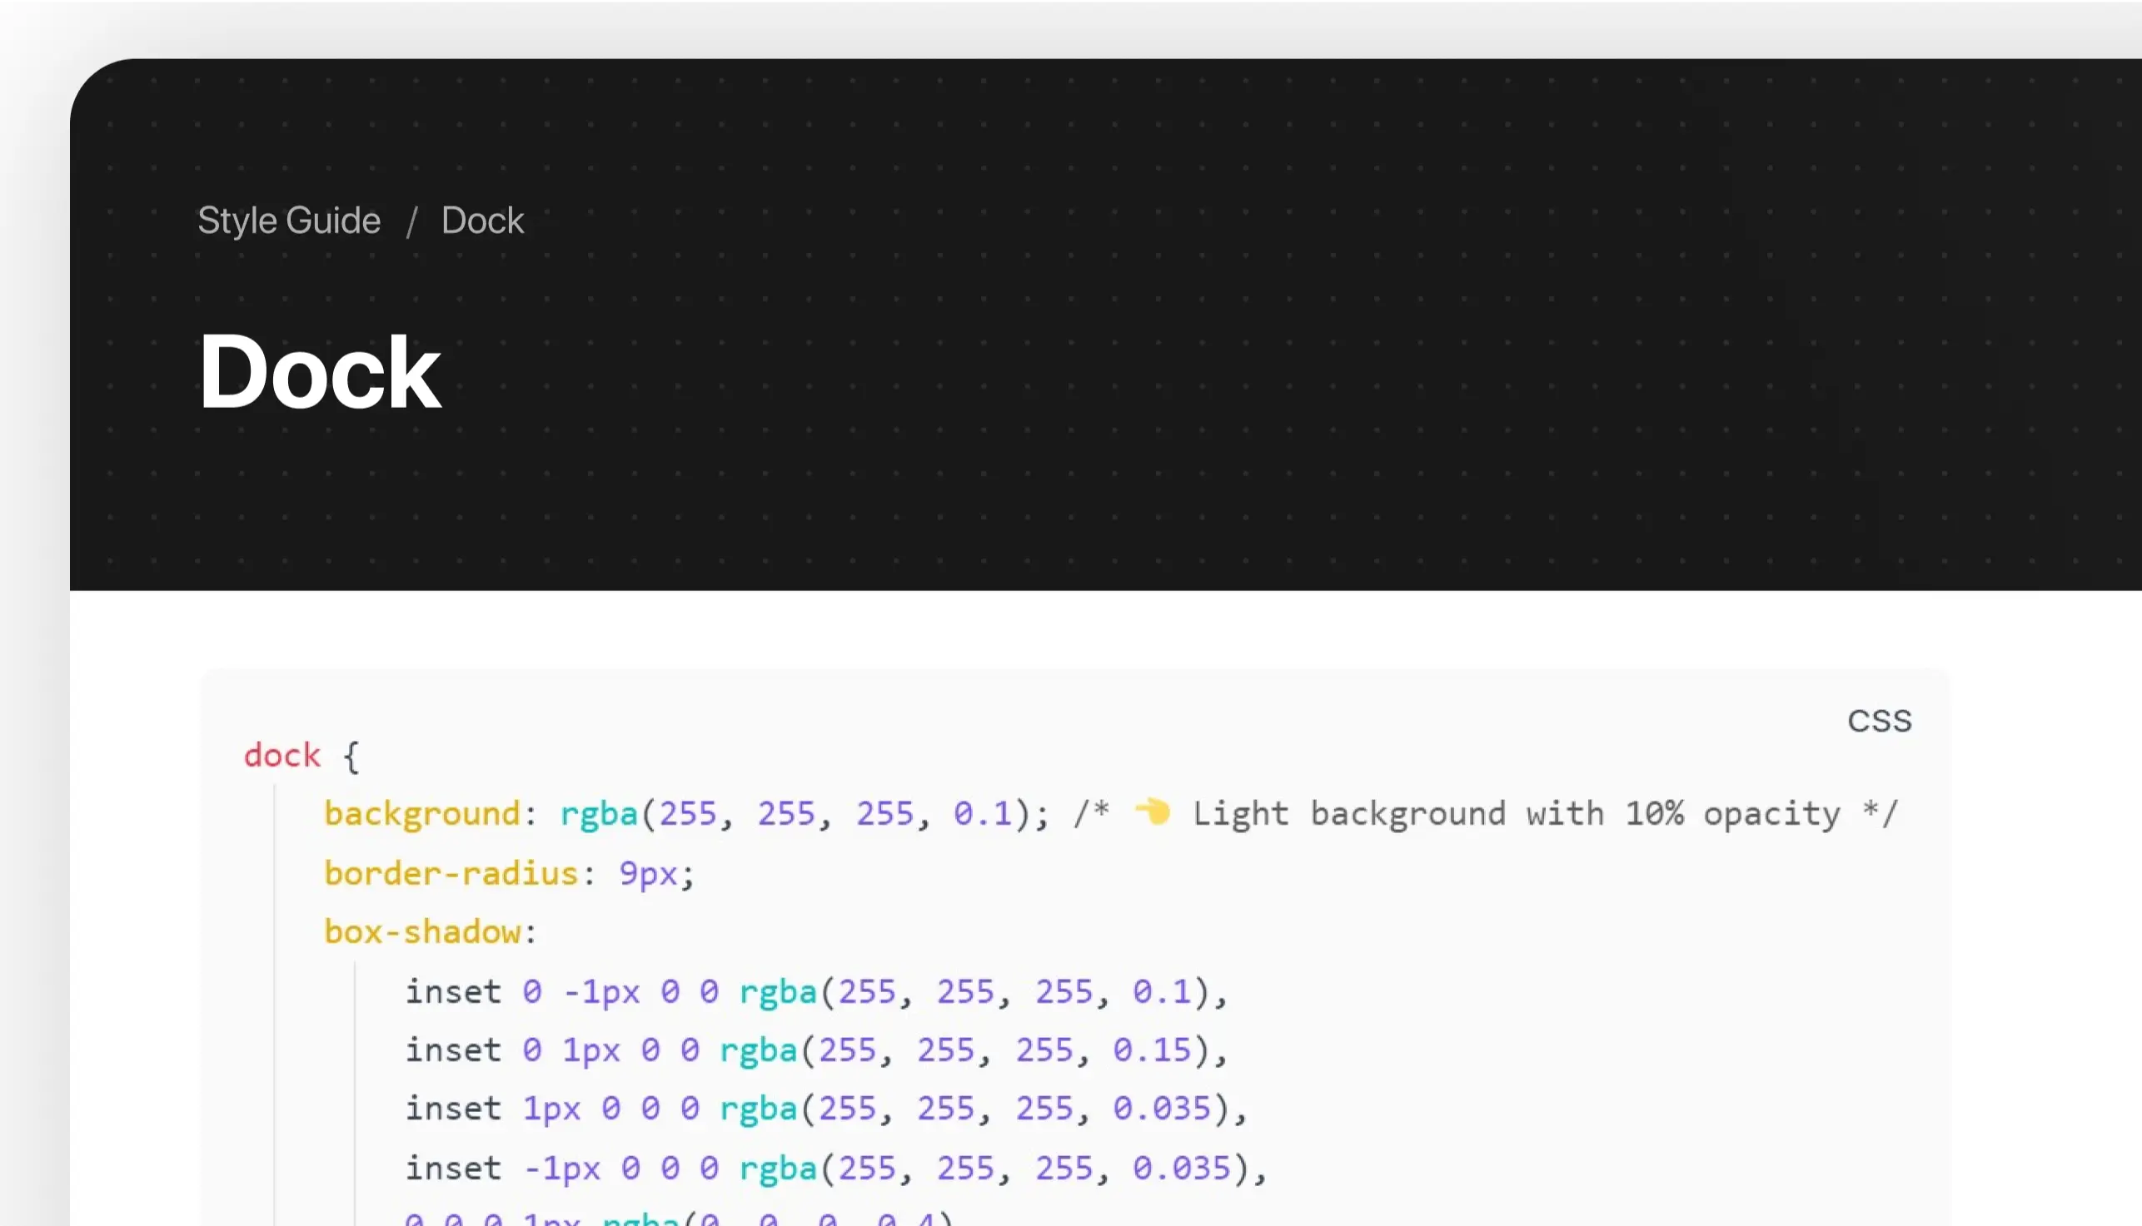
Task: Click the pointing hand emoji in comment
Action: (1153, 812)
